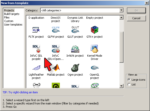Click the template list scroll down arrow
150x111 pixels.
[121, 86]
